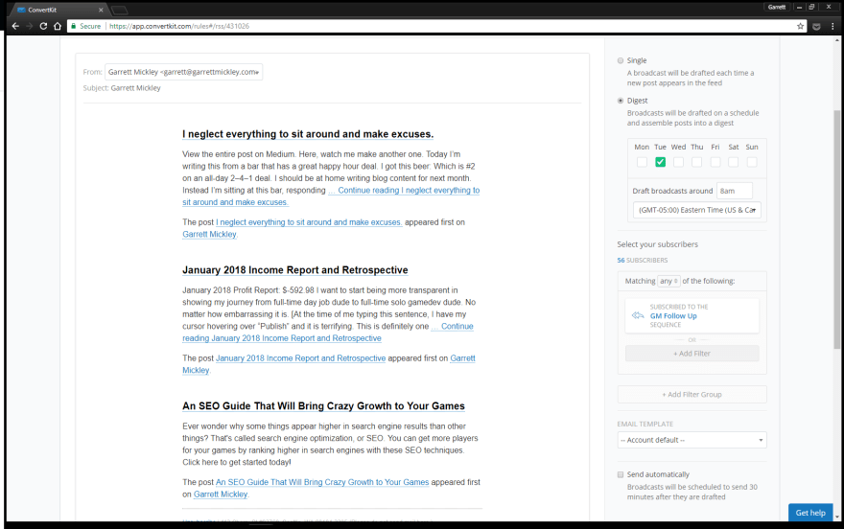The image size is (844, 529).
Task: Click the secure padlock icon
Action: point(74,26)
